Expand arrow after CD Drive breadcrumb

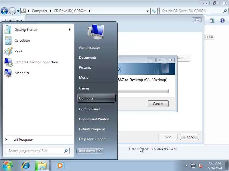click(90, 11)
